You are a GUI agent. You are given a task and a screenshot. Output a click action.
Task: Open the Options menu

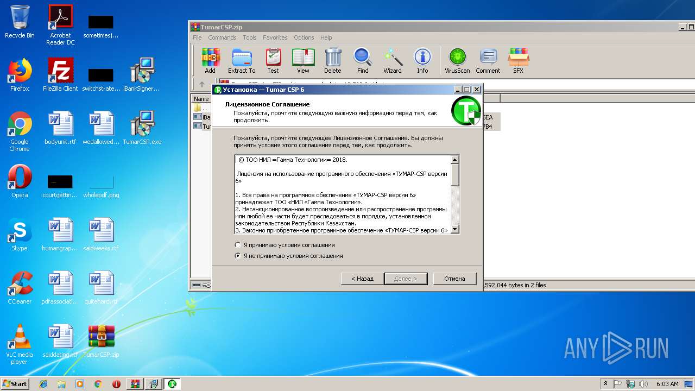(x=304, y=37)
